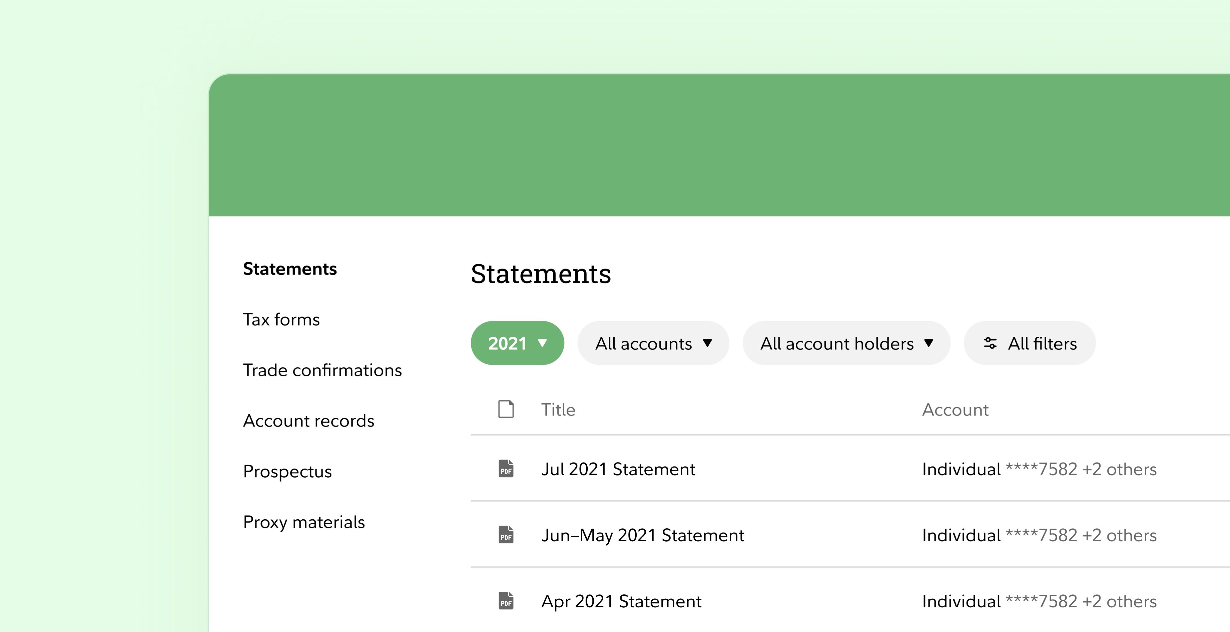Open the Jun–May 2021 Statement

tap(643, 535)
